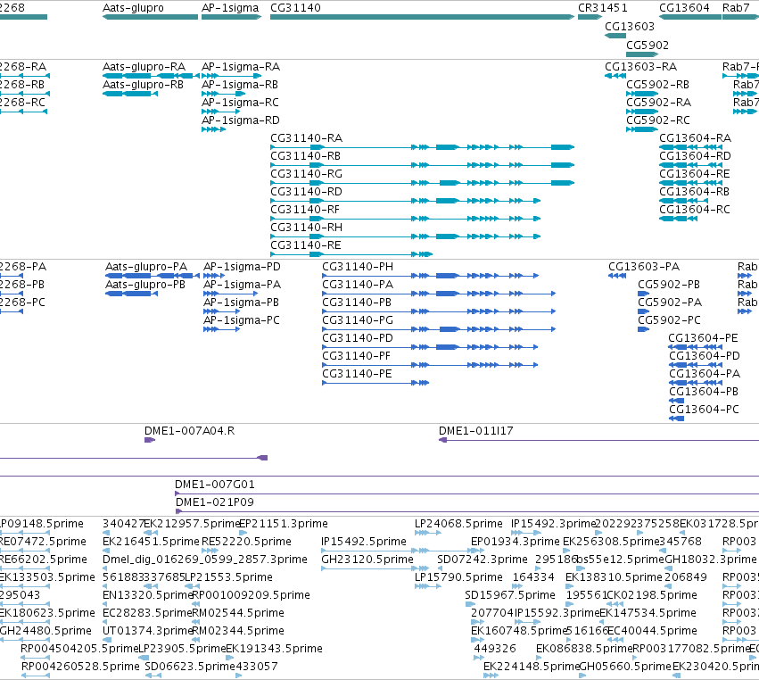
Task: Click the long CG31140 gene arrow bar
Action: 422,17
